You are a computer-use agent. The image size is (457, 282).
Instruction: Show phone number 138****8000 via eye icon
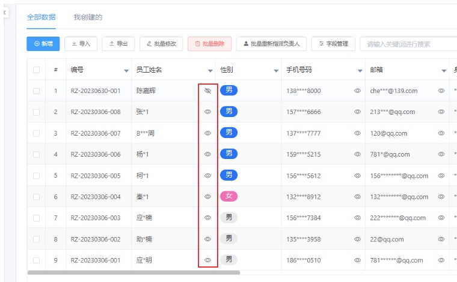pyautogui.click(x=357, y=91)
